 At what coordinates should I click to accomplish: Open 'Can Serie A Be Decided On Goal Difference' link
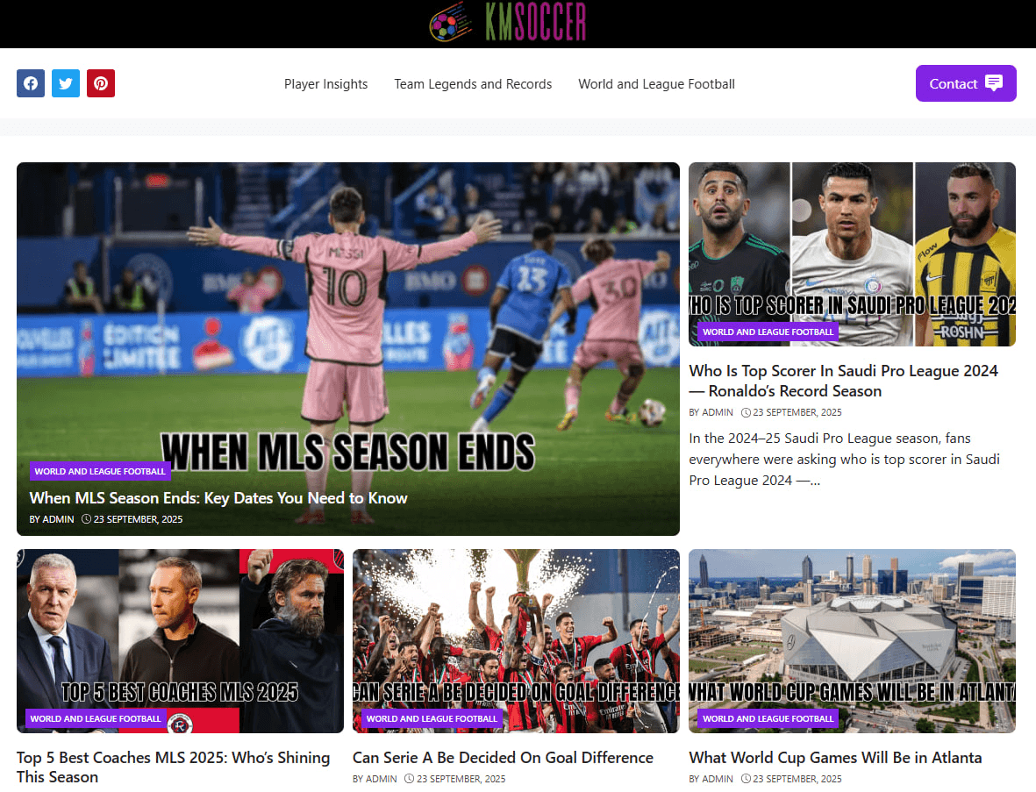point(503,758)
